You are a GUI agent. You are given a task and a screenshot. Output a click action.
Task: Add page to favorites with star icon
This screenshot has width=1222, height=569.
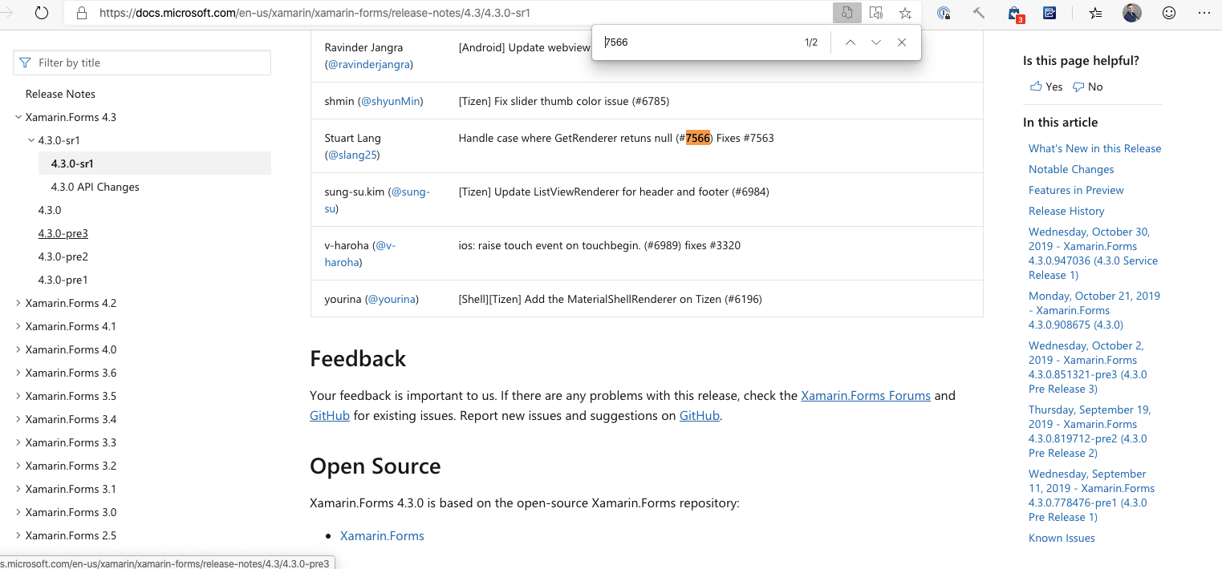905,13
